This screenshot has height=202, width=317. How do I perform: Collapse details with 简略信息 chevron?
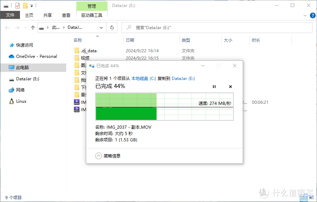(x=99, y=156)
